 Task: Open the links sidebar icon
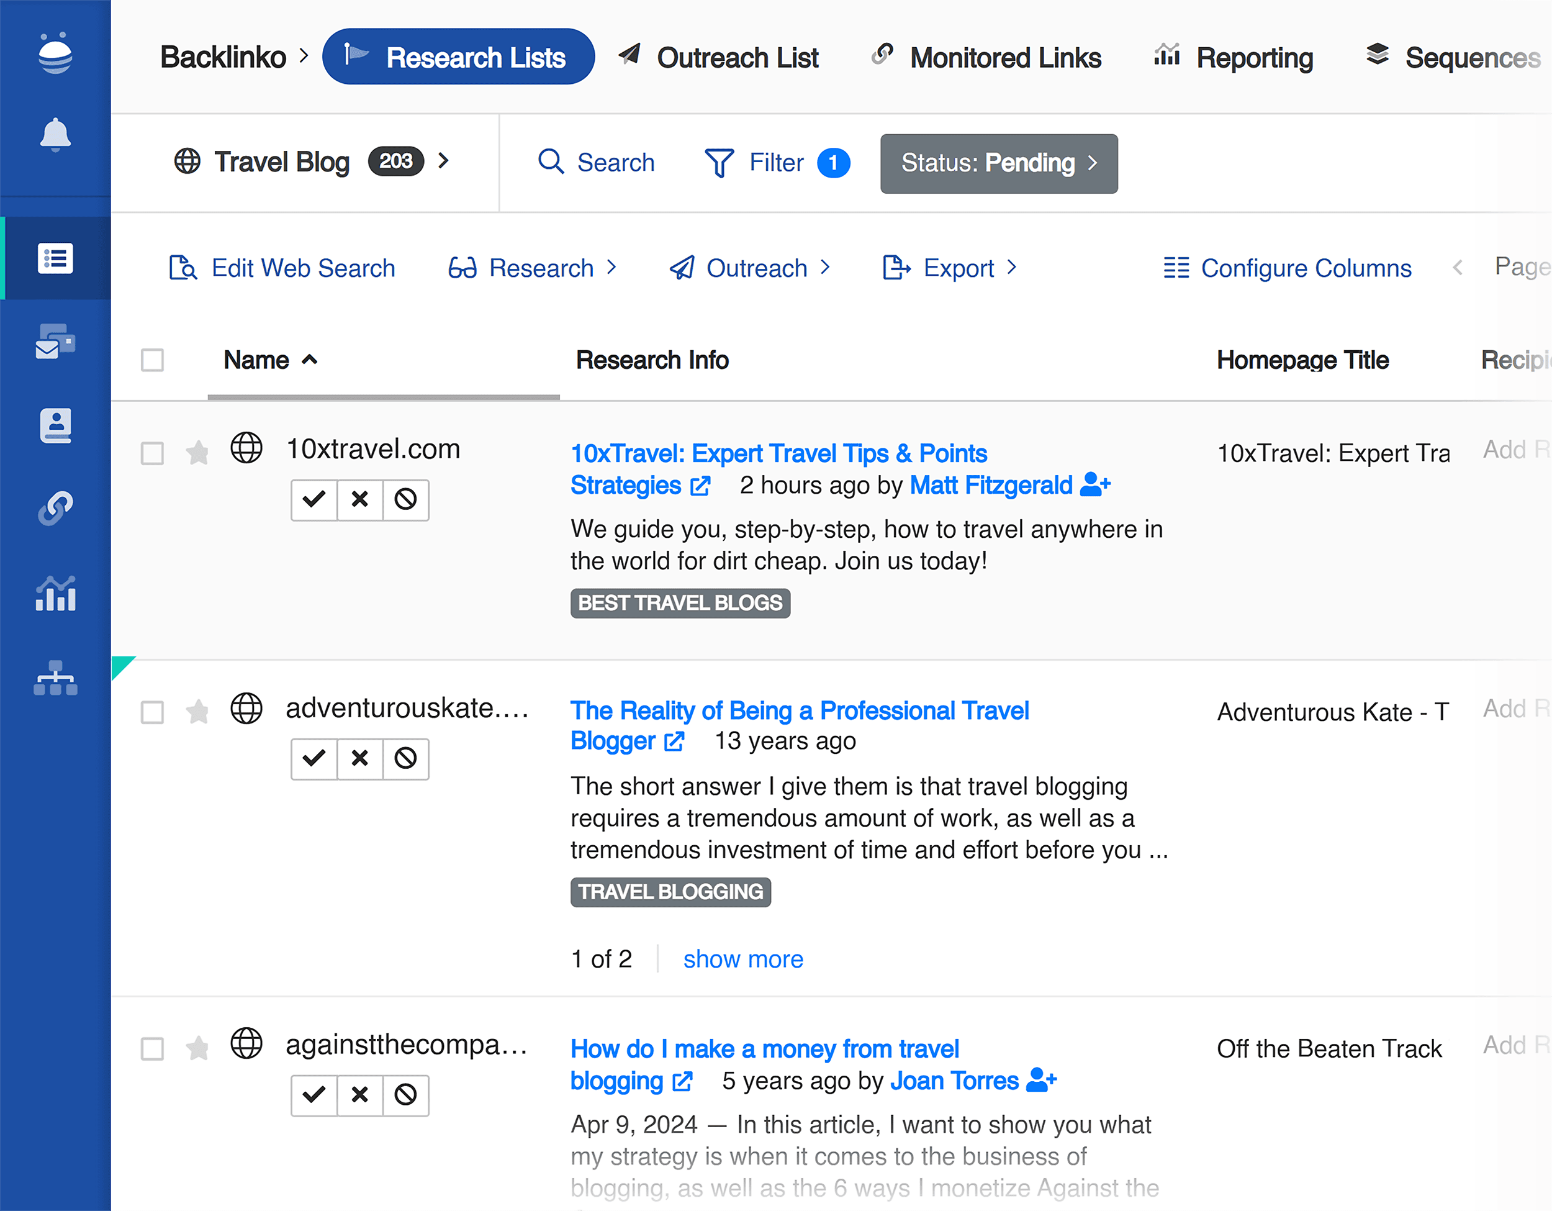click(x=55, y=508)
